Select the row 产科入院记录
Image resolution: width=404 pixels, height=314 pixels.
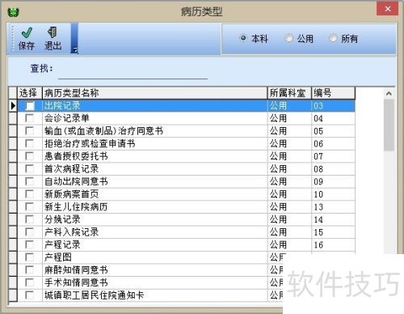(x=187, y=232)
